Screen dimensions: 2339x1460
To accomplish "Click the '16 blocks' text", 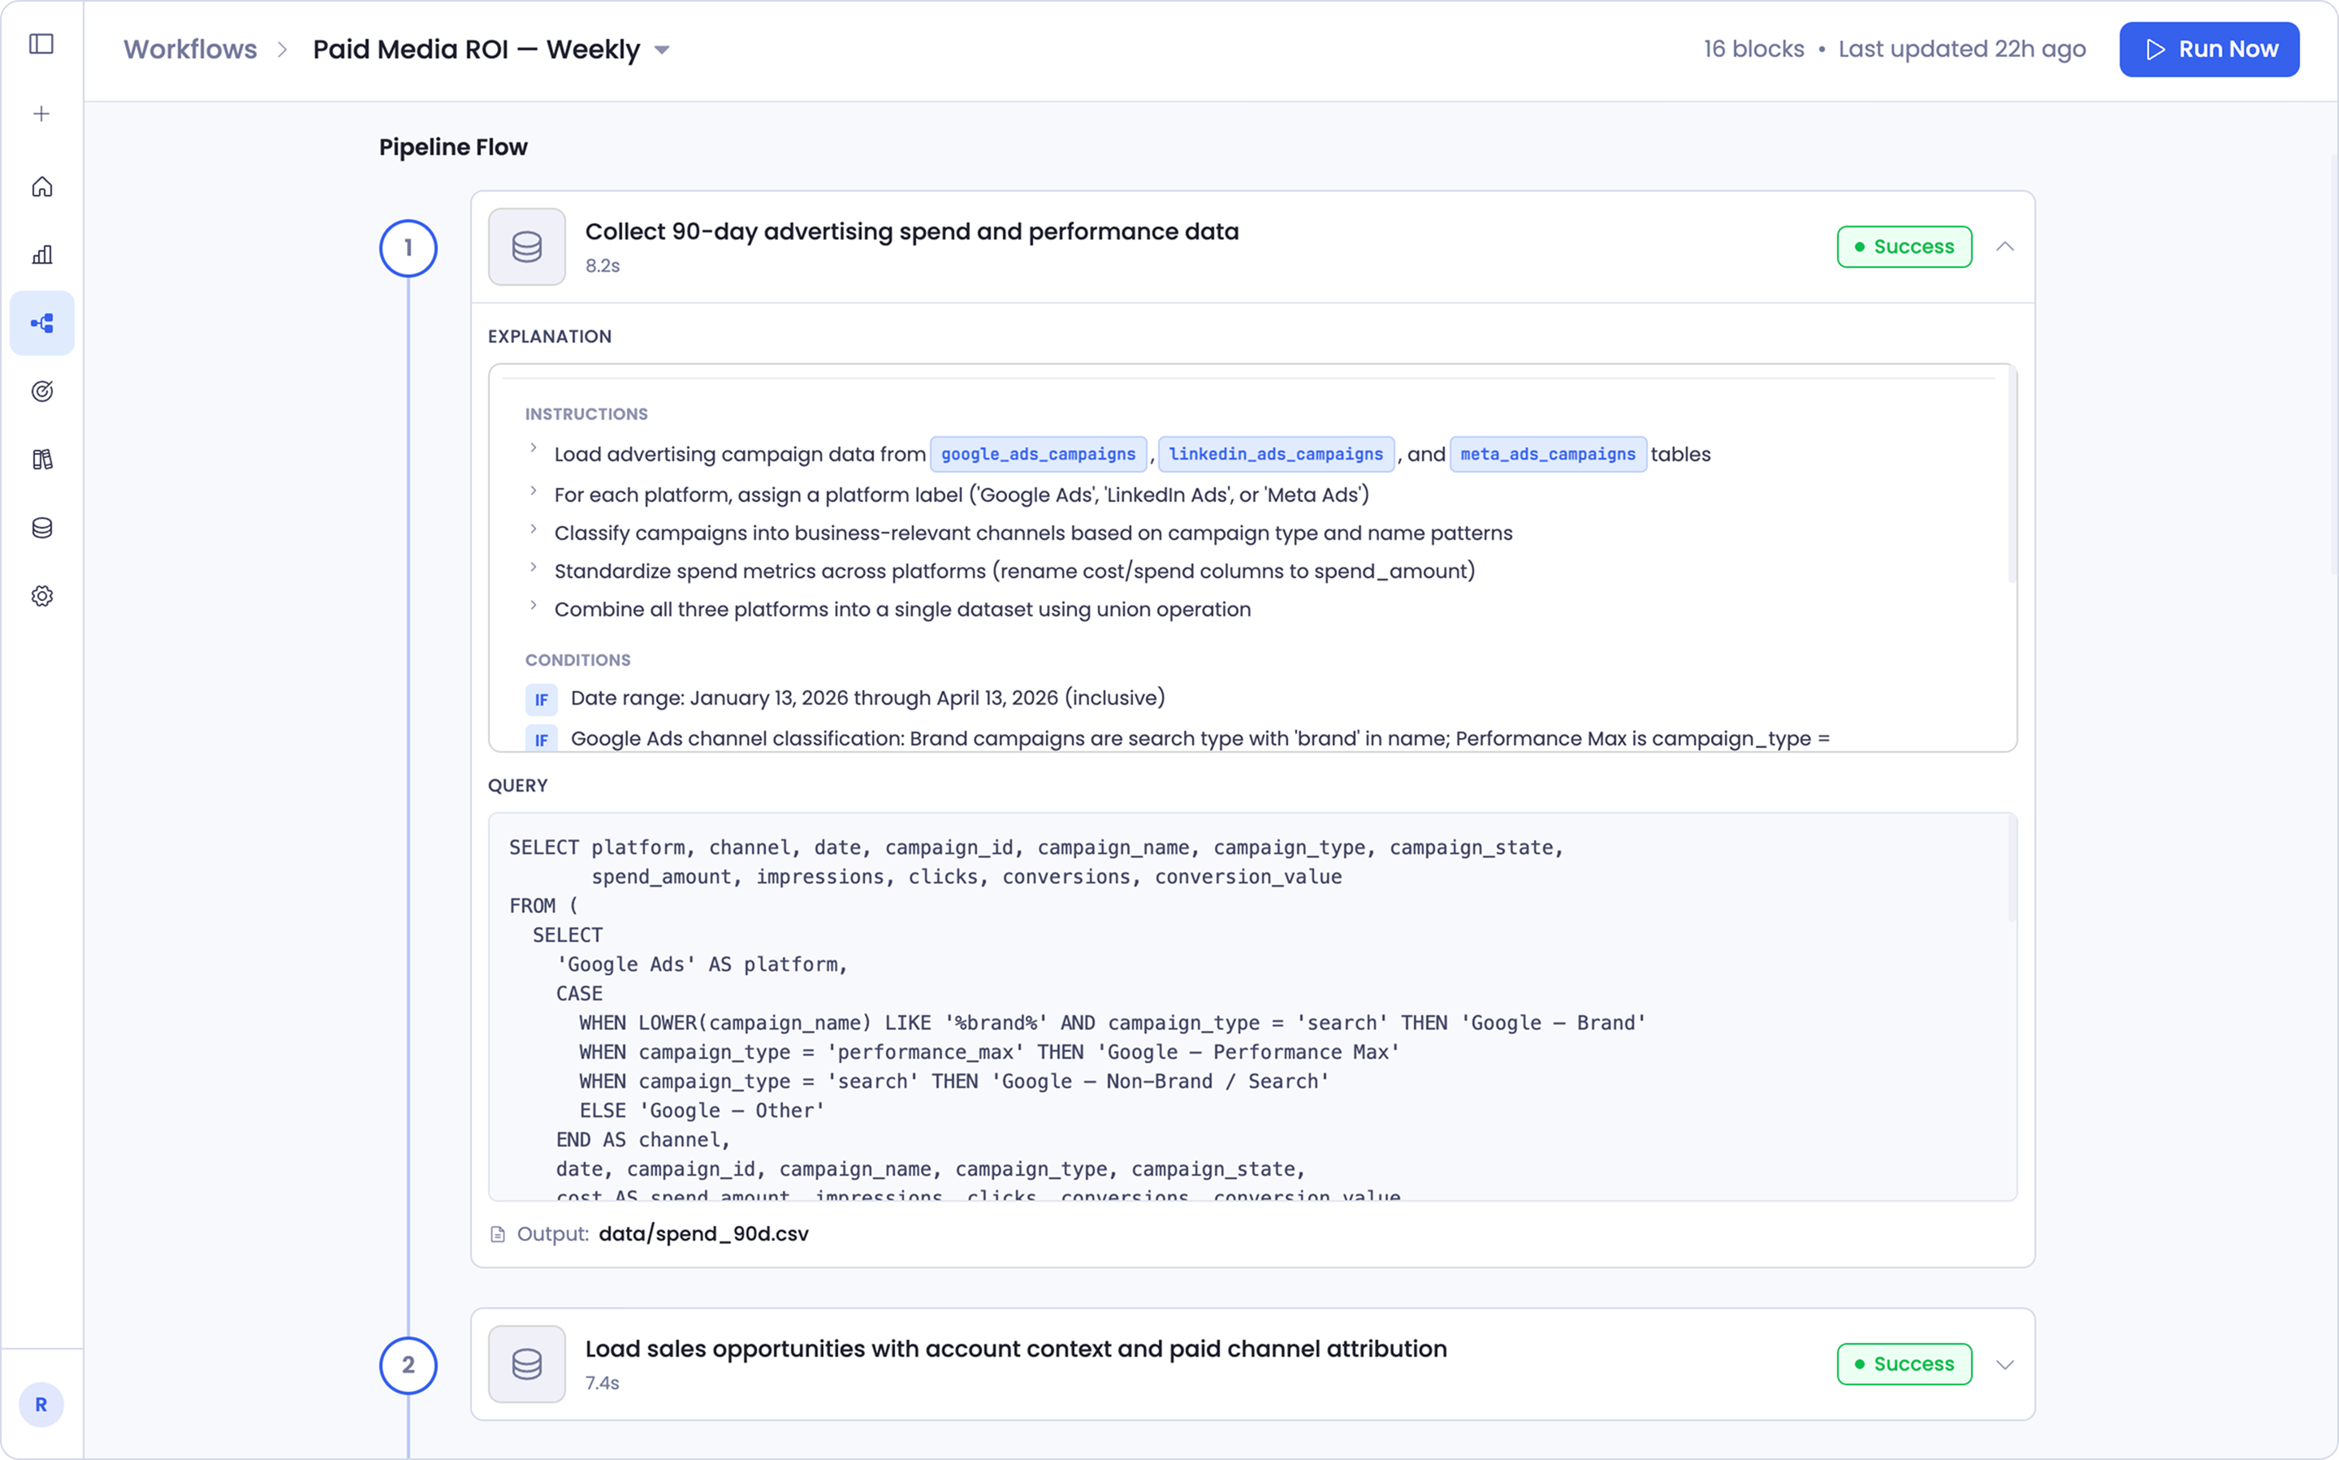I will [1753, 50].
